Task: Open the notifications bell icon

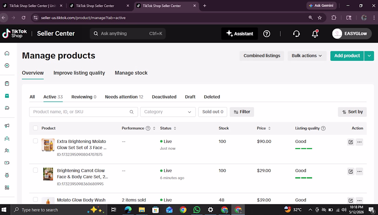Action: coord(315,34)
